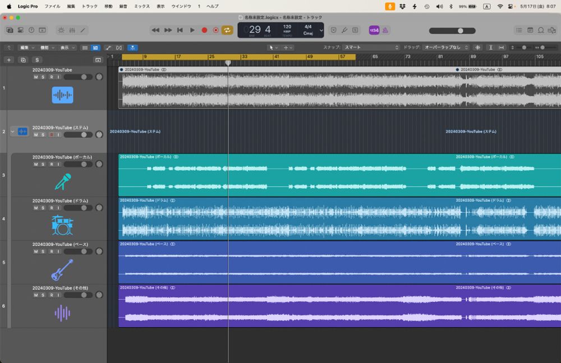The height and width of the screenshot is (363, 561).
Task: Open the Editors pencil icon
Action: click(82, 30)
